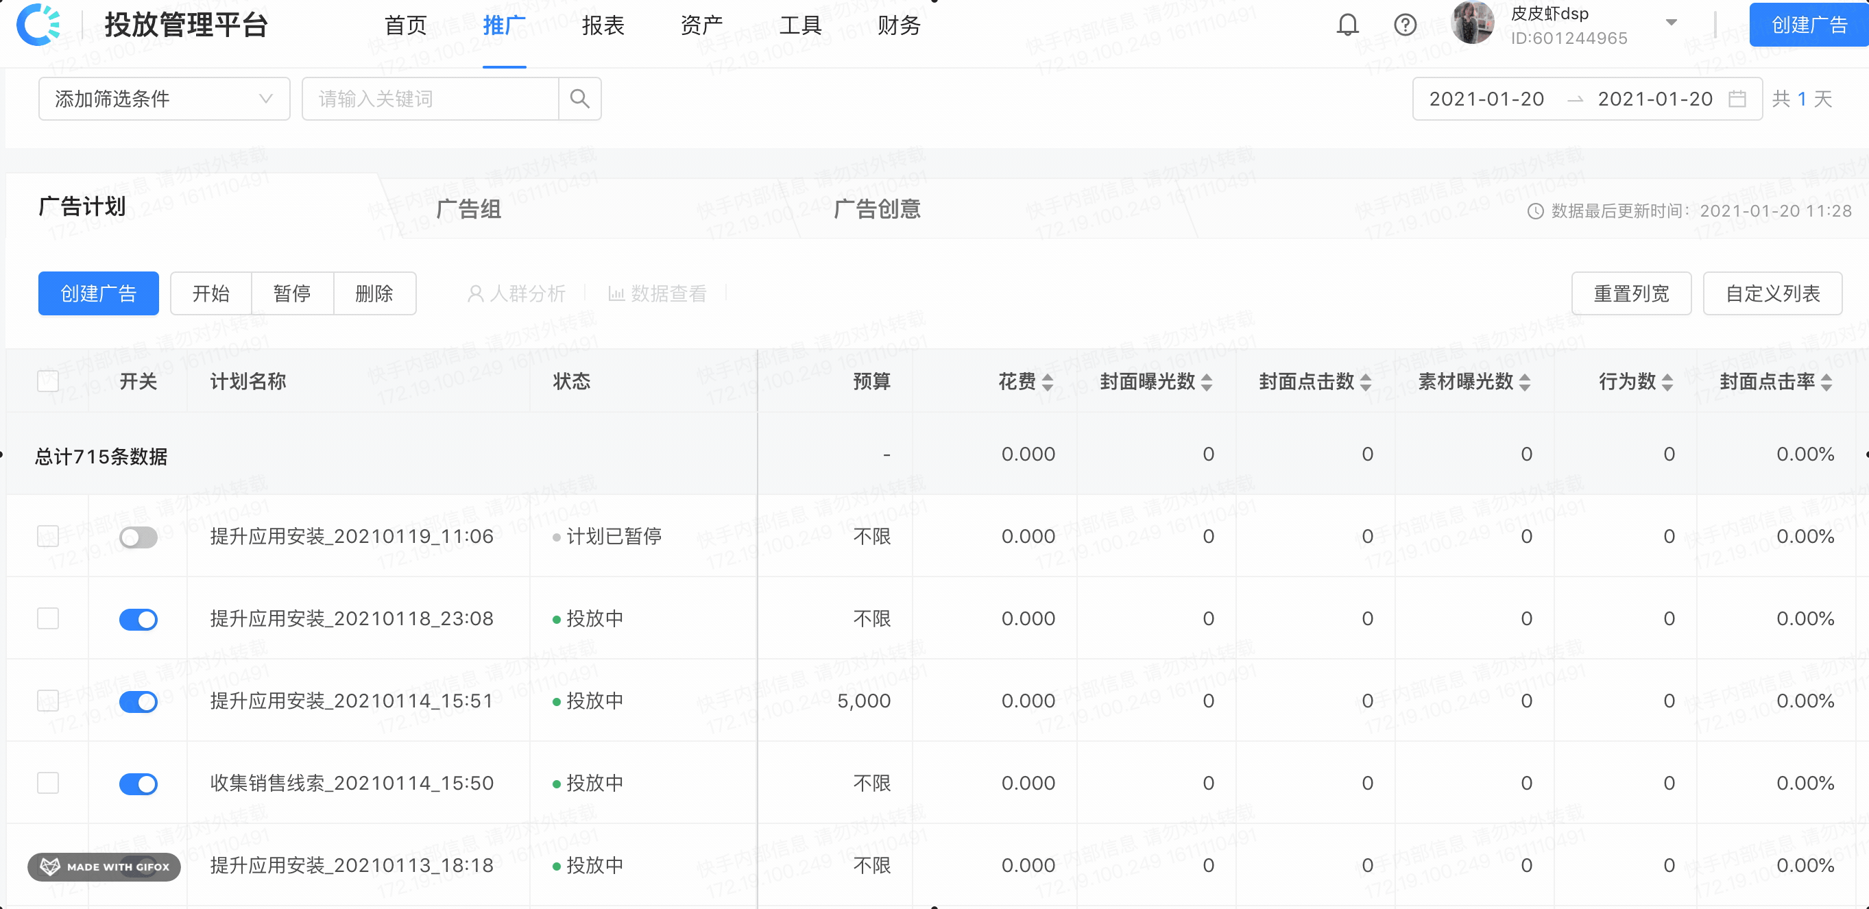Select the 人群分析 audience analysis icon
This screenshot has width=1869, height=909.
(x=476, y=293)
